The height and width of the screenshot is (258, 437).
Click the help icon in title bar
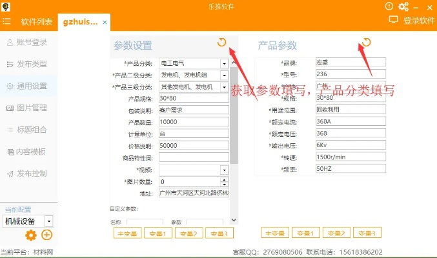tap(389, 6)
